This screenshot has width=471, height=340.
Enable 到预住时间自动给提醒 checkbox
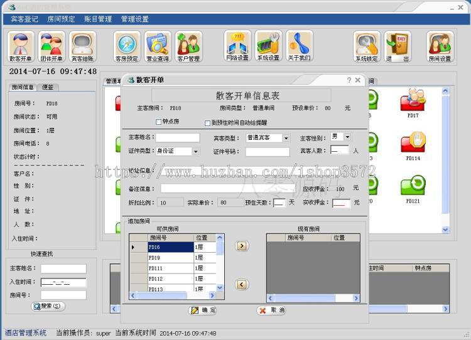207,123
